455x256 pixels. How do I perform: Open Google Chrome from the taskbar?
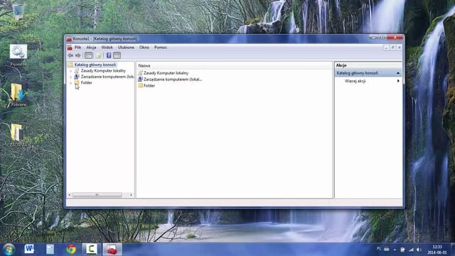click(71, 249)
